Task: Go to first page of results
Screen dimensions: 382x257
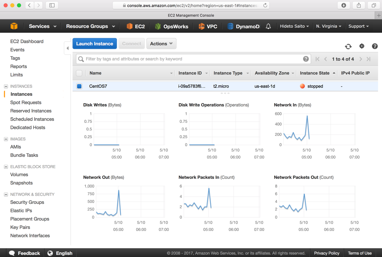Action: pos(317,59)
